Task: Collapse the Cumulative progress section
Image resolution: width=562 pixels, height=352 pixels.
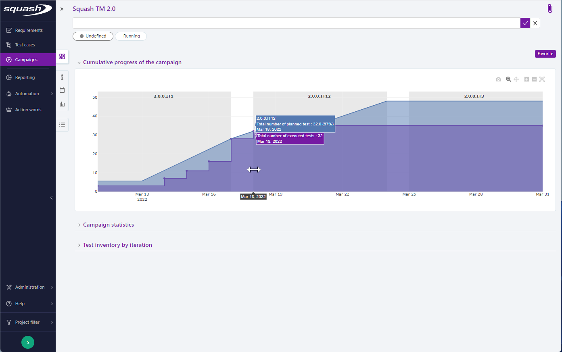Action: 79,62
